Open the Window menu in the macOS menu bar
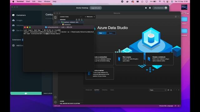 (x=47, y=2)
